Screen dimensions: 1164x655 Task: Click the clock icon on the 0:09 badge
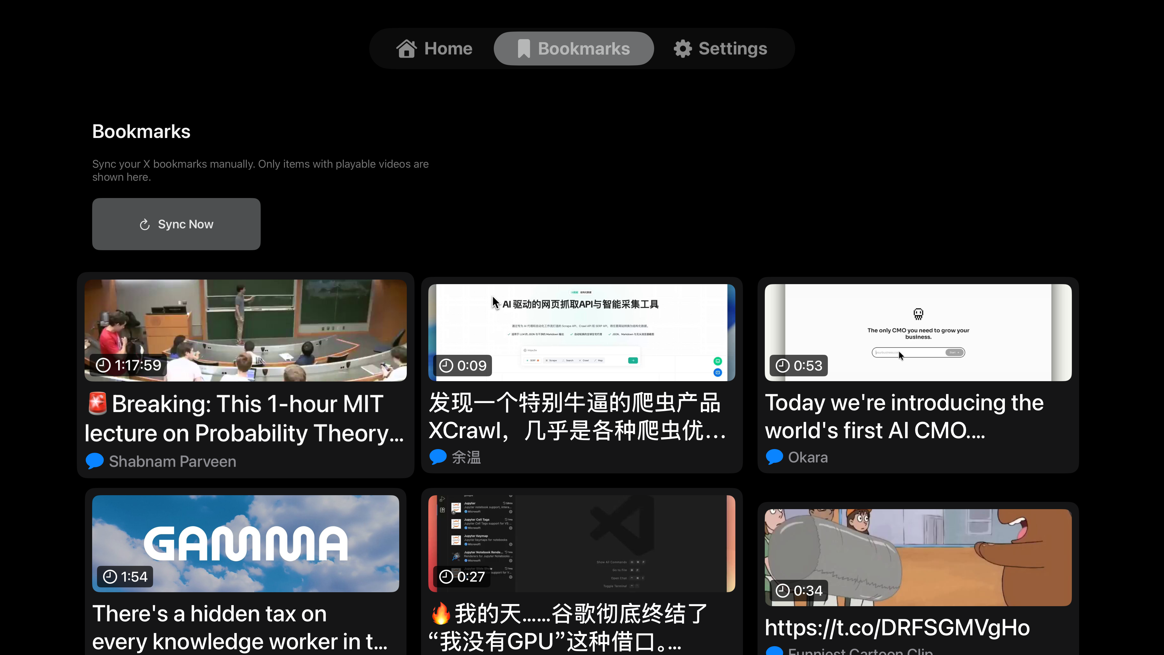pyautogui.click(x=447, y=366)
